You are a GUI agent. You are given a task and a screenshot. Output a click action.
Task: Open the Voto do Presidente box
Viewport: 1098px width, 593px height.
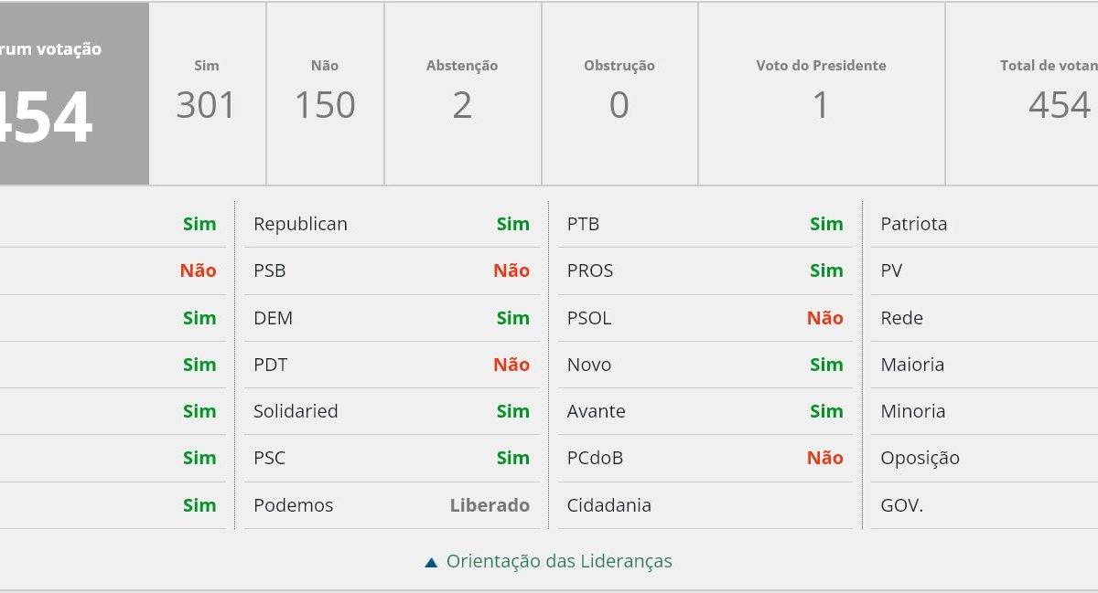point(821,95)
